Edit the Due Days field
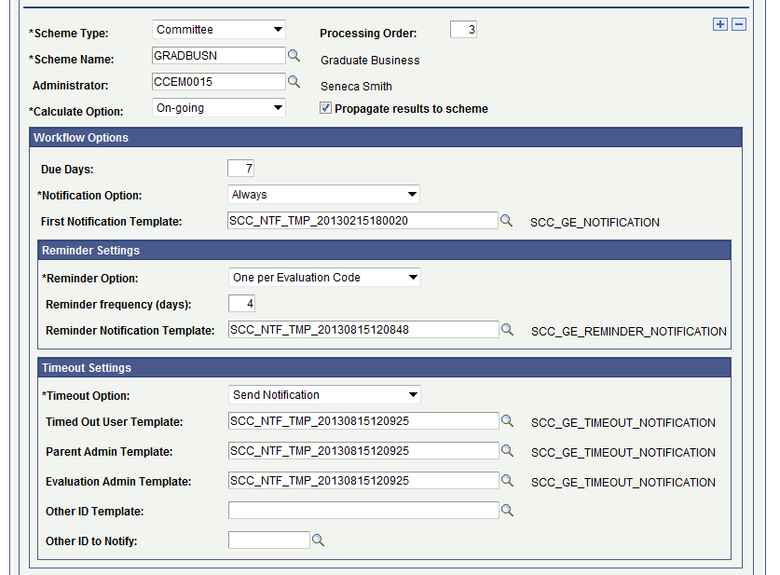This screenshot has width=780, height=575. [240, 169]
